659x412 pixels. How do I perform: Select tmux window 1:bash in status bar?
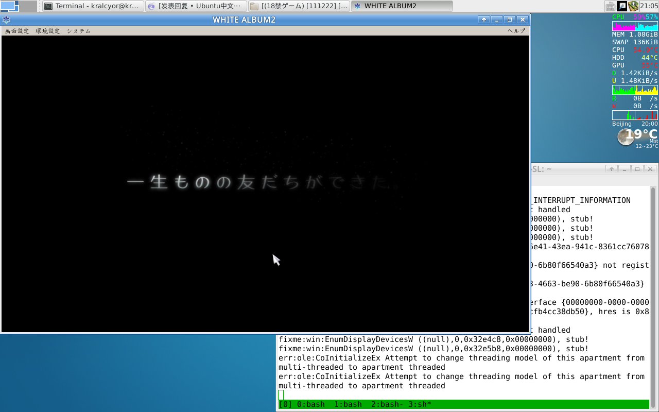point(348,404)
